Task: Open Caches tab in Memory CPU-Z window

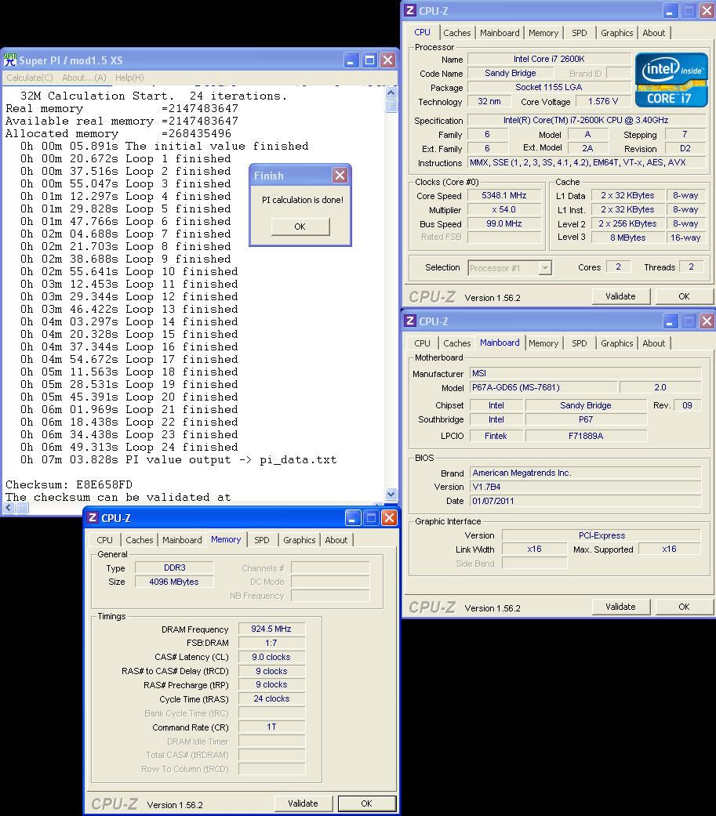Action: pos(139,540)
